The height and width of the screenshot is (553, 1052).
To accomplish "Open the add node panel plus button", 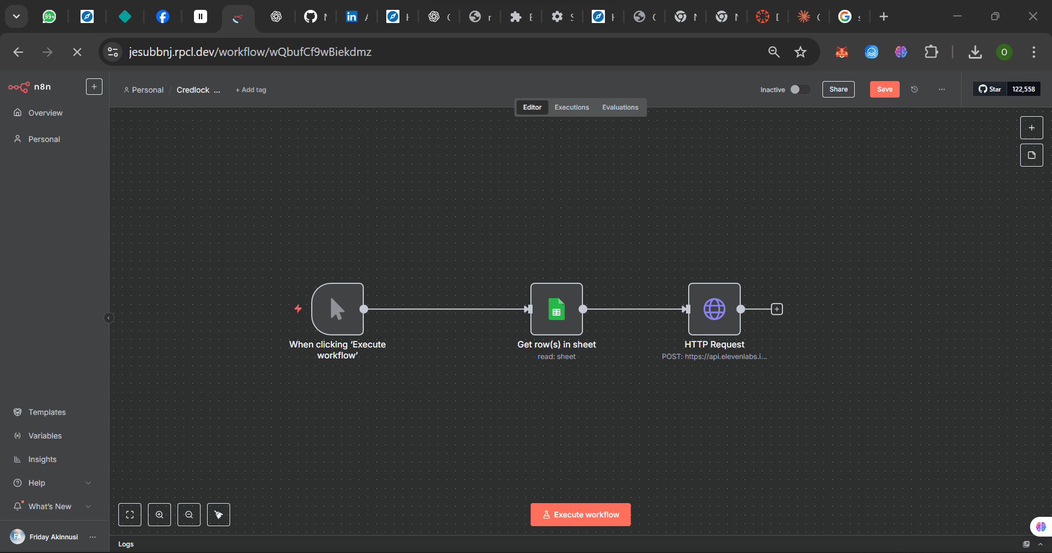I will 1032,128.
